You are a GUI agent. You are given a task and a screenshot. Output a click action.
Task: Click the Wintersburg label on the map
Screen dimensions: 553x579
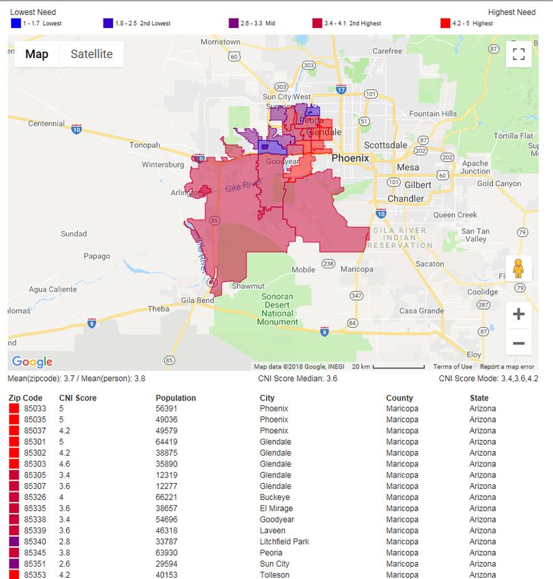tap(163, 165)
